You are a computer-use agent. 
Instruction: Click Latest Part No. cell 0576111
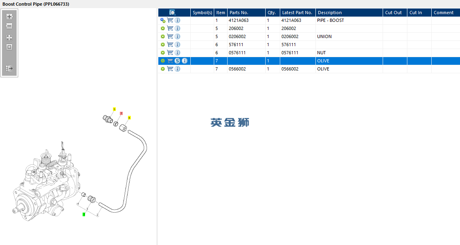click(298, 53)
